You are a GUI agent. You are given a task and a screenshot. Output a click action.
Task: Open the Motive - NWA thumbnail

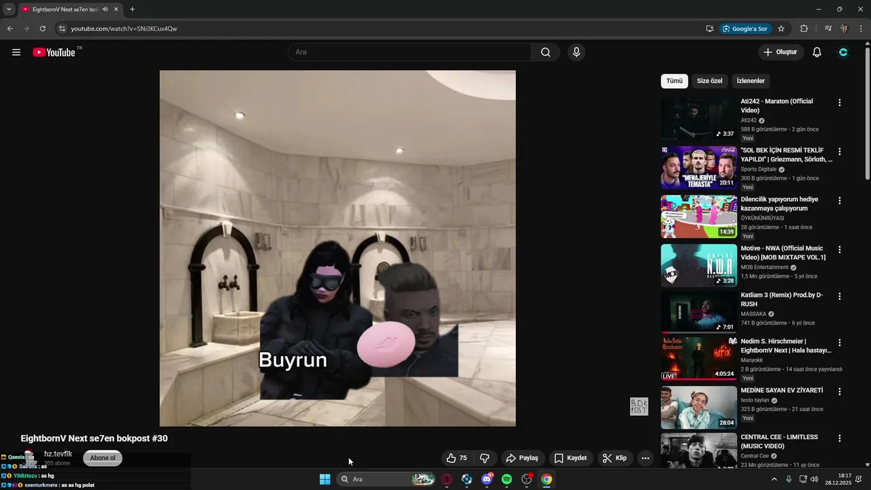pyautogui.click(x=699, y=265)
